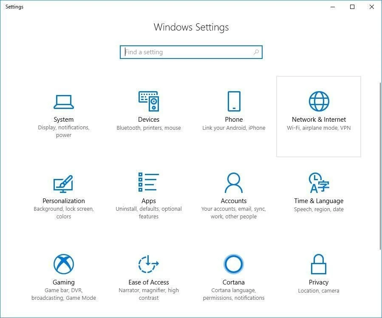Open the Apps list icon

[149, 182]
